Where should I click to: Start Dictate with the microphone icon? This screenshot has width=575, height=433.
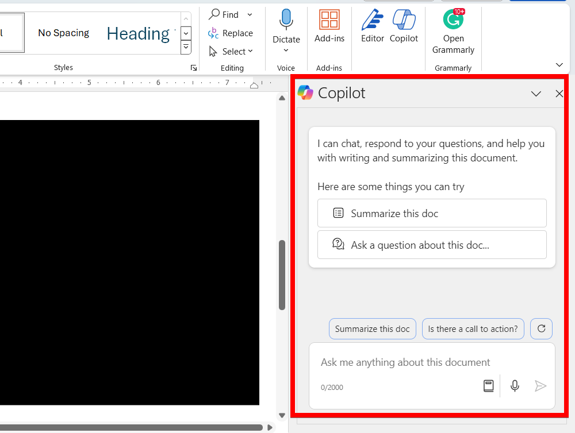(x=286, y=19)
